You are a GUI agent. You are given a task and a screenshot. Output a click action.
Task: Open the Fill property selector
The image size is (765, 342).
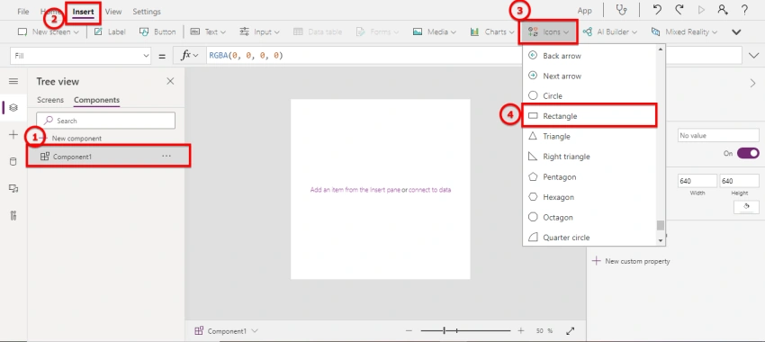click(x=80, y=56)
